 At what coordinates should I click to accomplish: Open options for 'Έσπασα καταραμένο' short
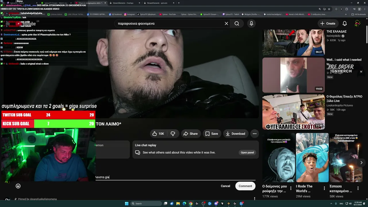pos(358,188)
